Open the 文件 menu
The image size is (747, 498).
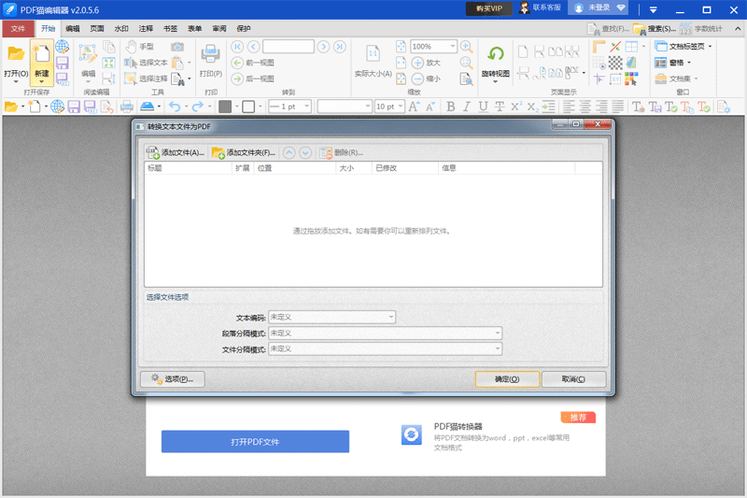pyautogui.click(x=18, y=28)
